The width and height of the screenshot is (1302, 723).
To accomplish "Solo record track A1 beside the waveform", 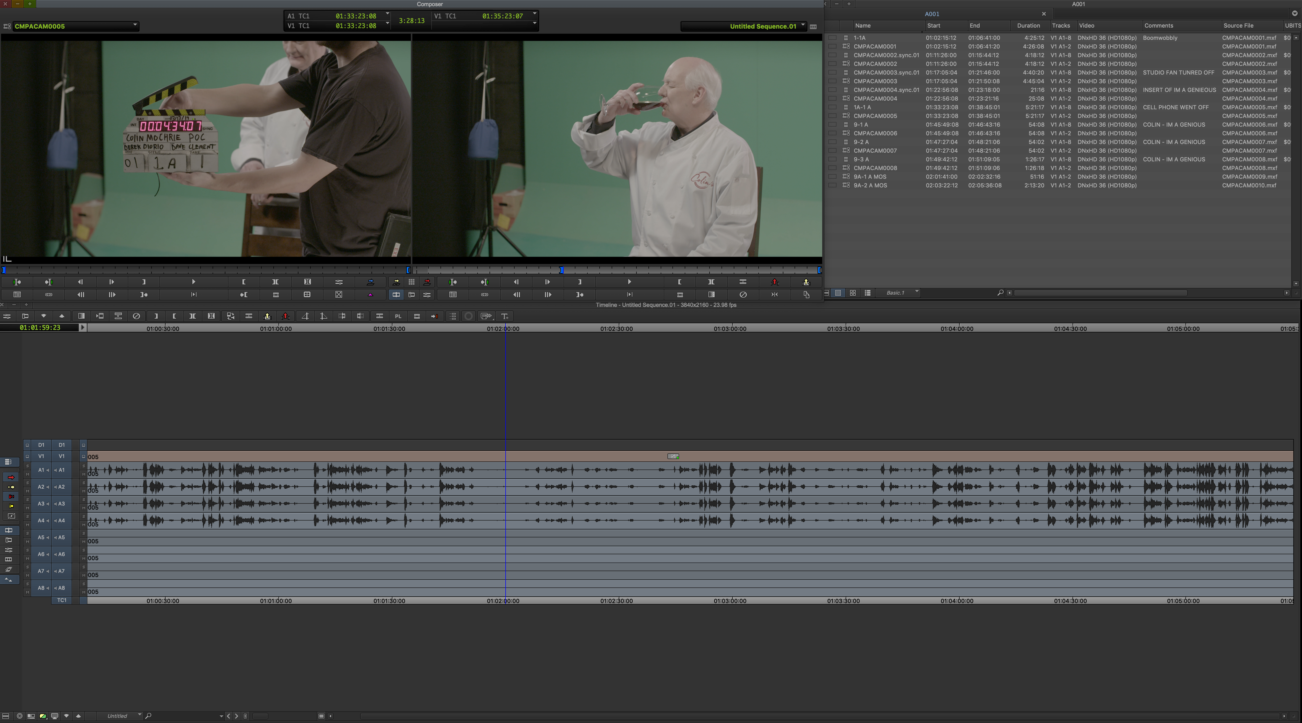I will coord(83,465).
